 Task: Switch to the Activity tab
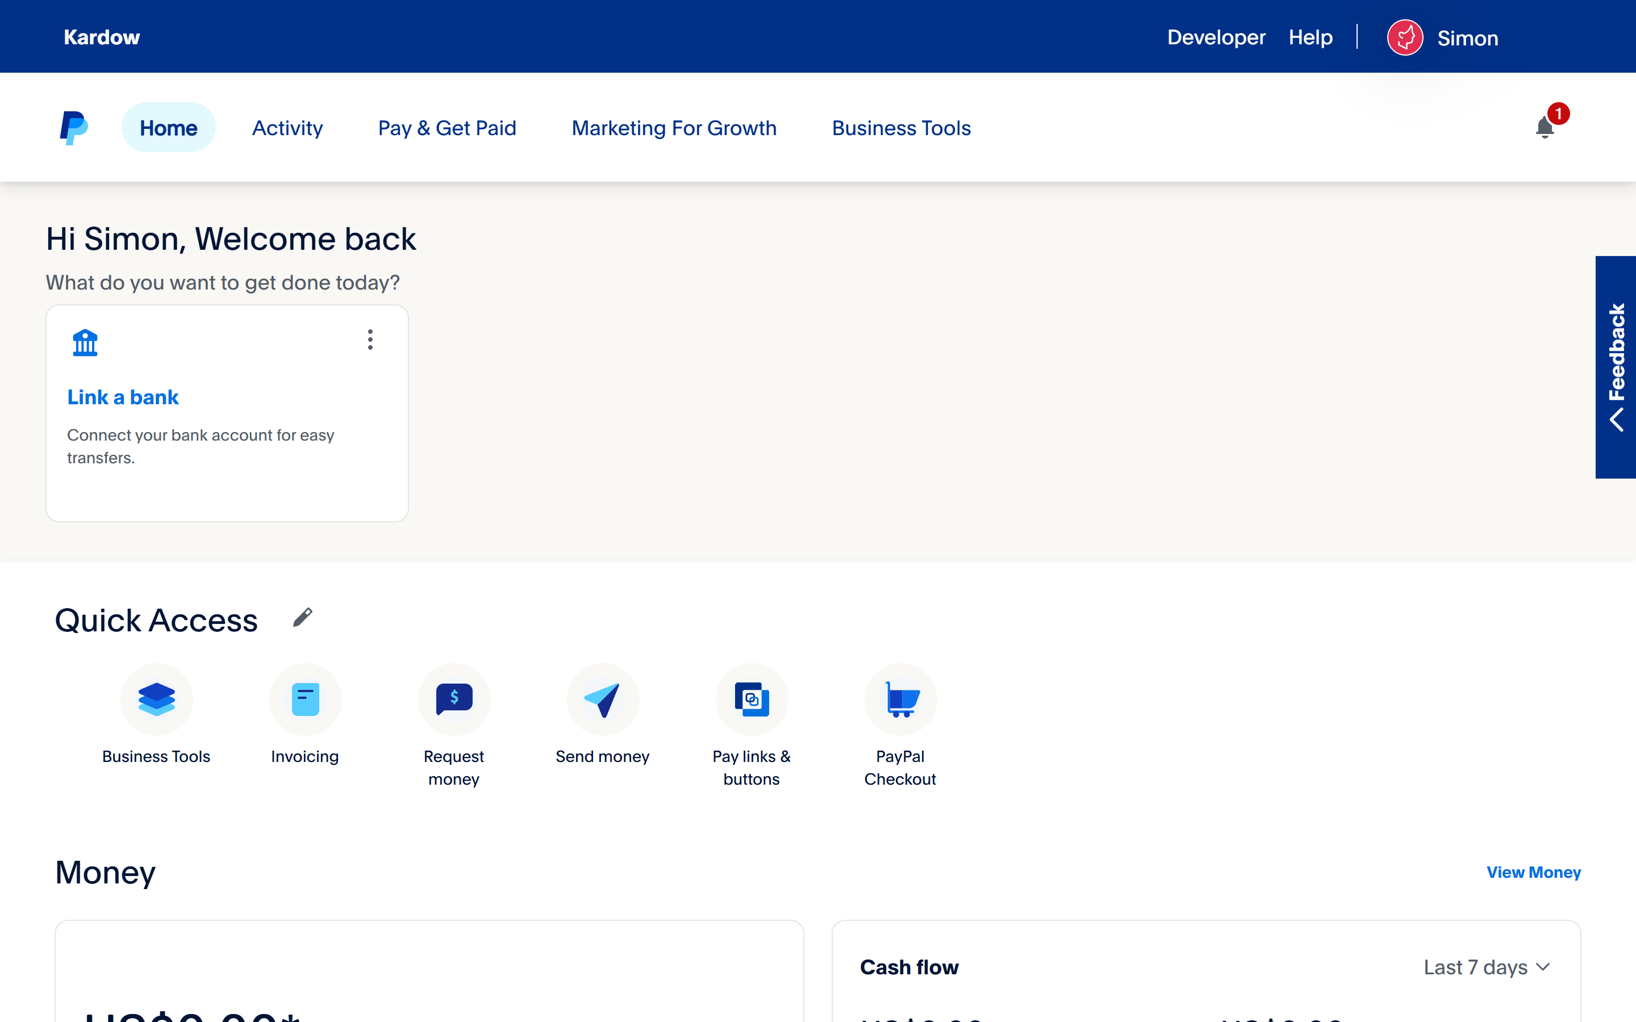pos(287,128)
